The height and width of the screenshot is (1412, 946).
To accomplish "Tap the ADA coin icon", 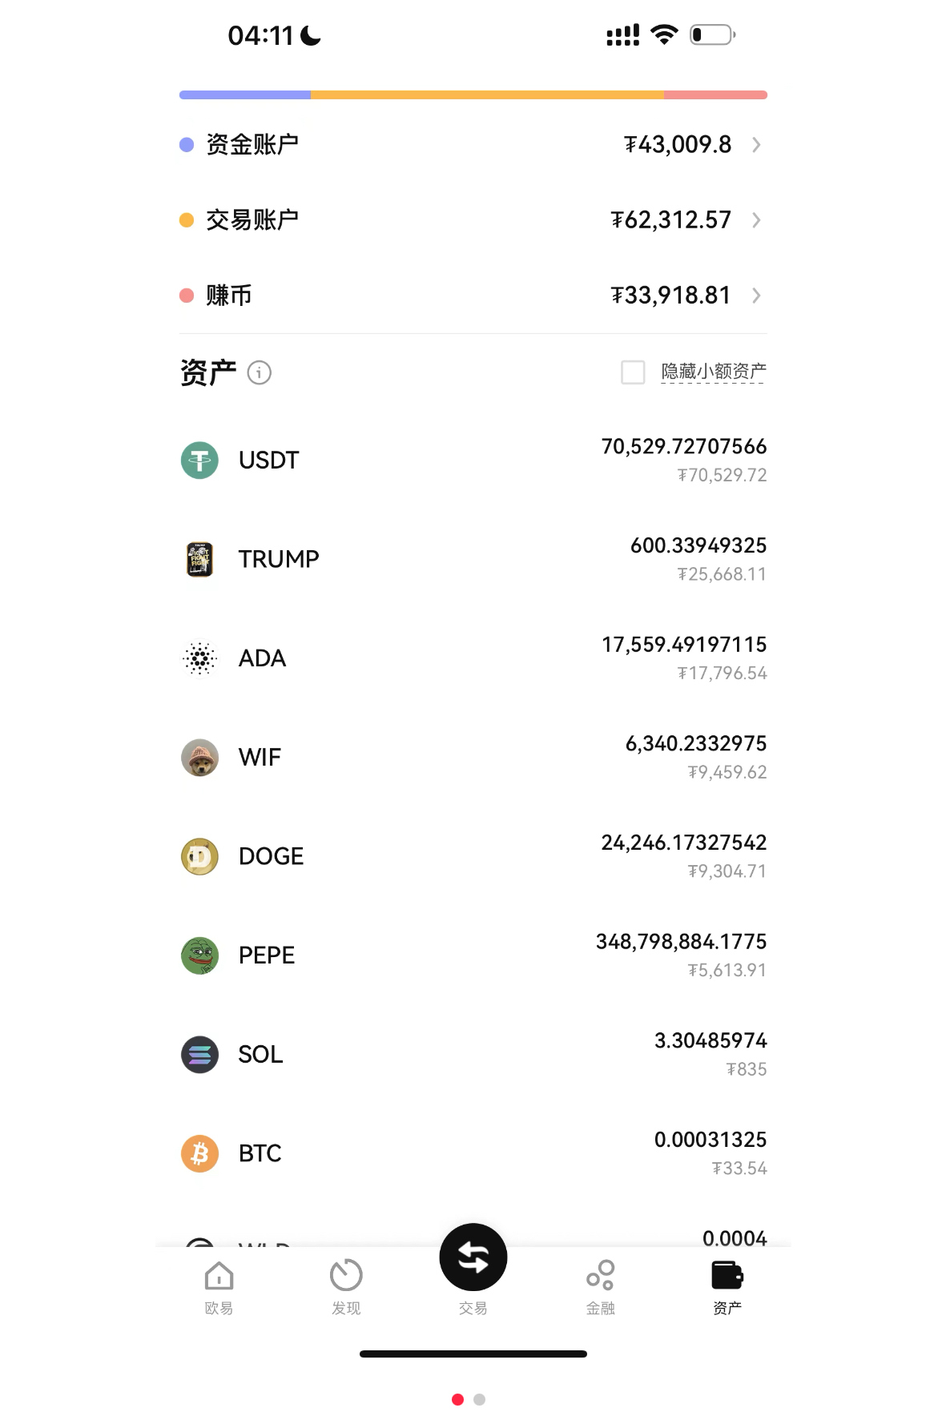I will coord(199,658).
